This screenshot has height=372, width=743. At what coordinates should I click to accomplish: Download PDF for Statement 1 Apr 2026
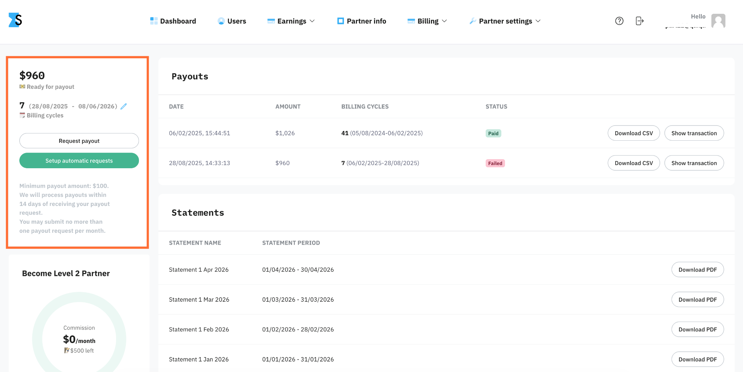coord(698,270)
